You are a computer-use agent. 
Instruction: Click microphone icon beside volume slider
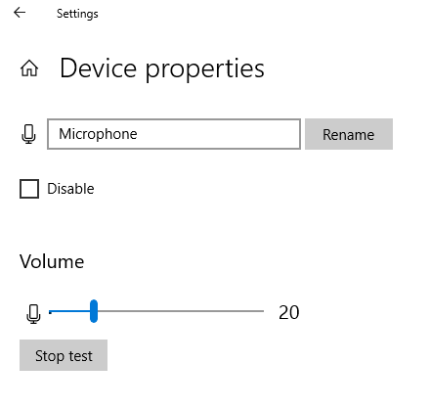33,314
